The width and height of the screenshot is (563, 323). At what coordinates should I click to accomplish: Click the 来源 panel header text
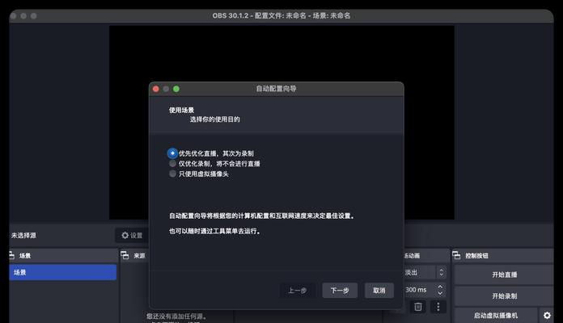[x=139, y=256]
